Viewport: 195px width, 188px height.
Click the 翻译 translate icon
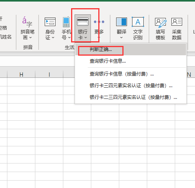(x=122, y=22)
